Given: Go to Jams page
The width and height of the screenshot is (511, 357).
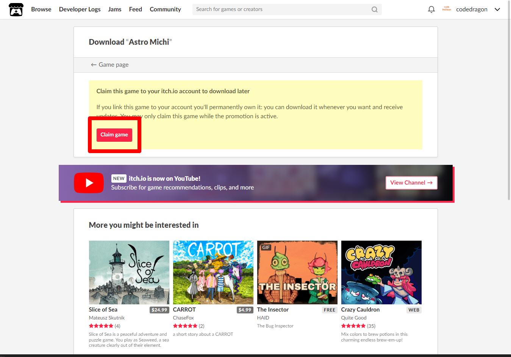Looking at the screenshot, I should tap(115, 9).
